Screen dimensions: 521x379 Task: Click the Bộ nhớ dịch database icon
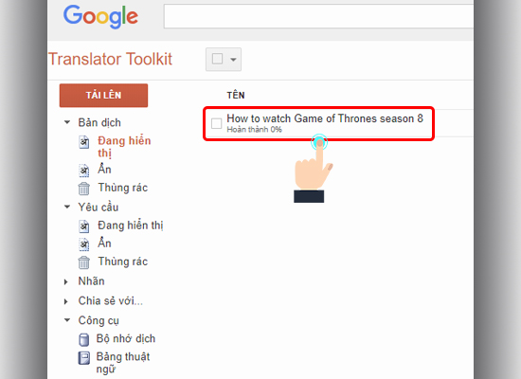pos(83,340)
